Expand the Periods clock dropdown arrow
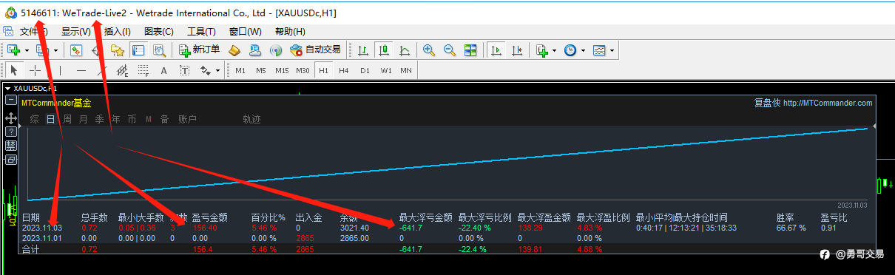The width and height of the screenshot is (895, 275). click(x=583, y=50)
